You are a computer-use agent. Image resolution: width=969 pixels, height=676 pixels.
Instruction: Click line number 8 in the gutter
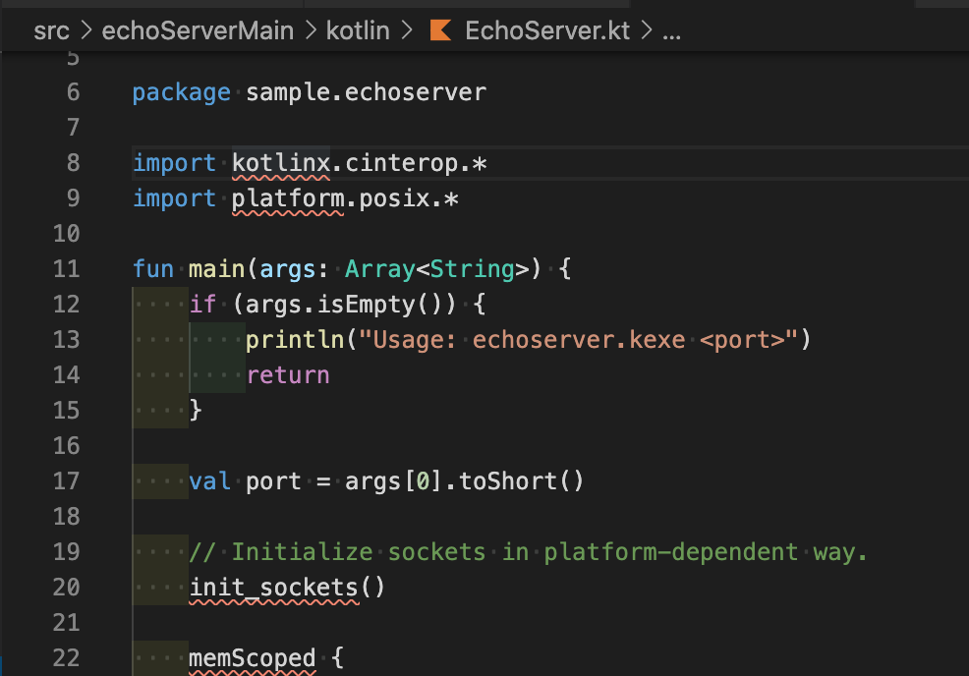pyautogui.click(x=73, y=163)
